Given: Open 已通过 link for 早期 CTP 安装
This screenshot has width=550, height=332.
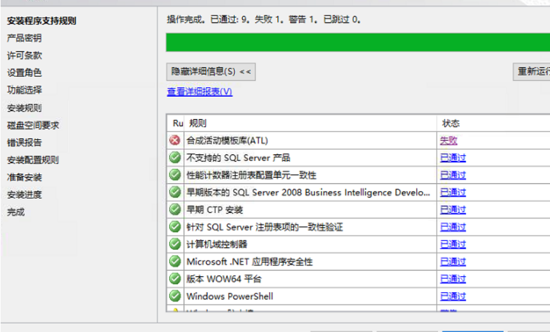Looking at the screenshot, I should [453, 210].
